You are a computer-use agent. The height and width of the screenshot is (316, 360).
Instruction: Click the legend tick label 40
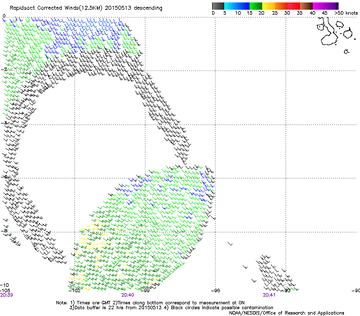pos(312,13)
